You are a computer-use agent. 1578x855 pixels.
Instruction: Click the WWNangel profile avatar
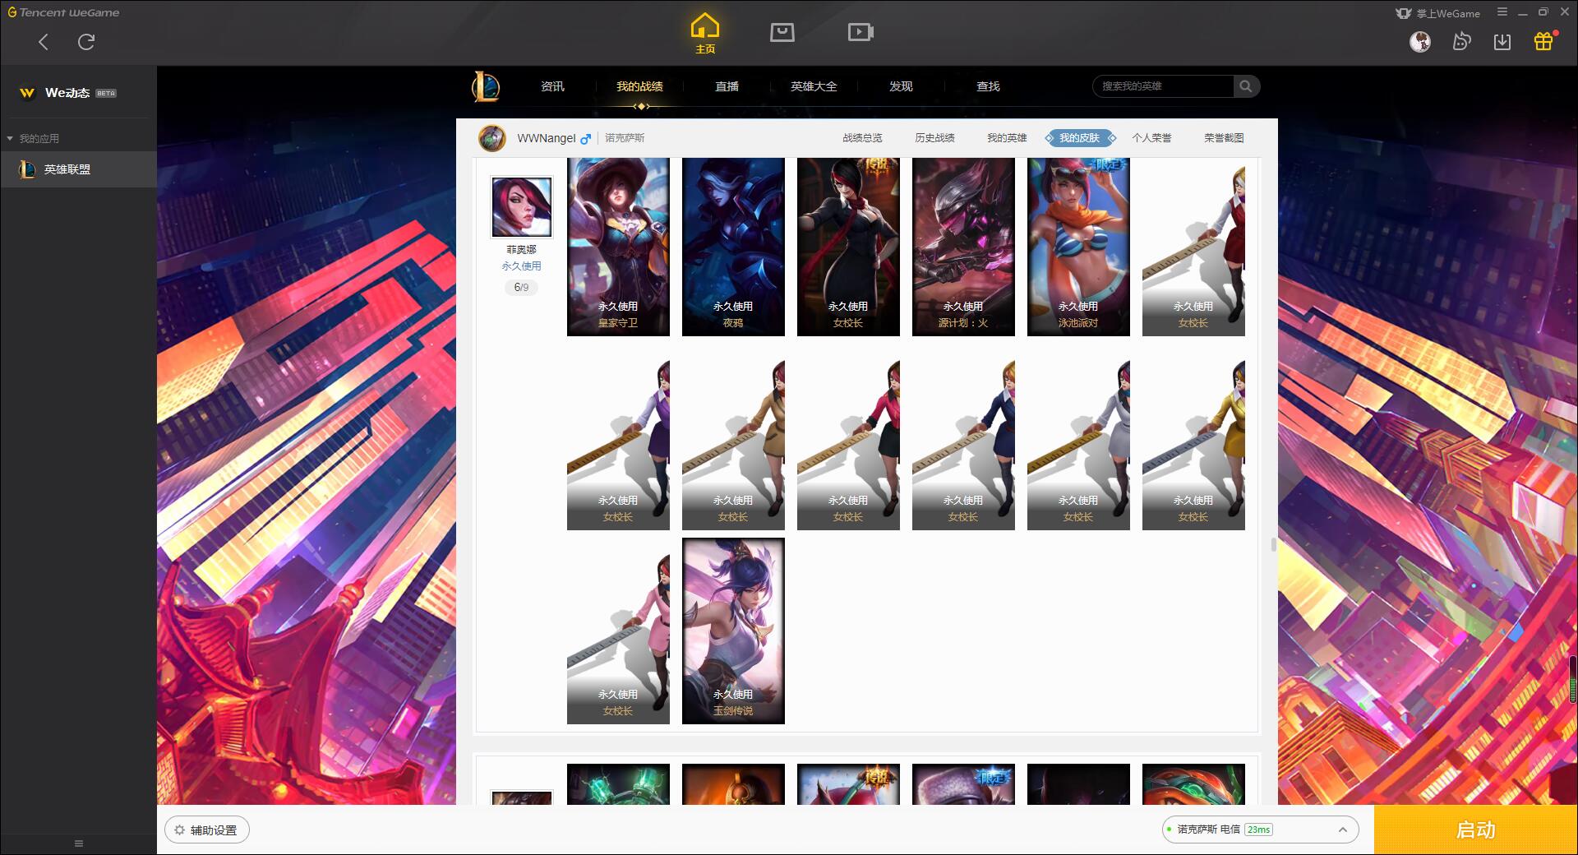click(x=492, y=138)
